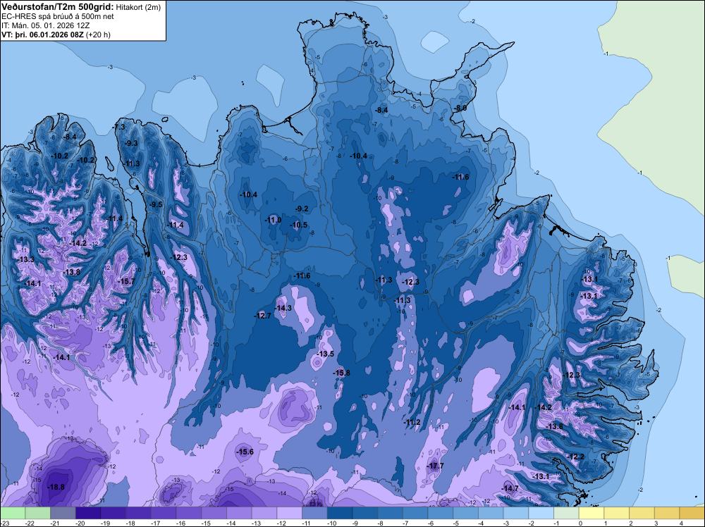Select the orange legend swatch labelled 4

click(x=692, y=513)
